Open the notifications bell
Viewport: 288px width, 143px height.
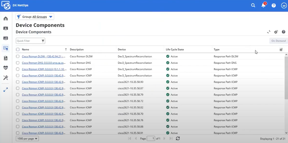click(x=263, y=5)
